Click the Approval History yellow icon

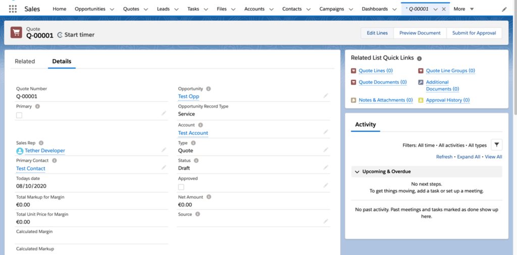point(421,100)
